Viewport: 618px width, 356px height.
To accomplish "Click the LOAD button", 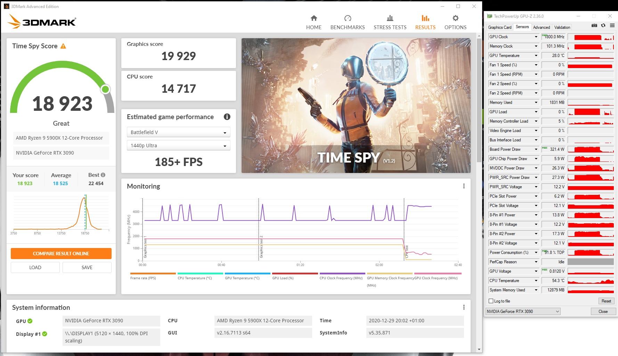I will click(x=35, y=267).
